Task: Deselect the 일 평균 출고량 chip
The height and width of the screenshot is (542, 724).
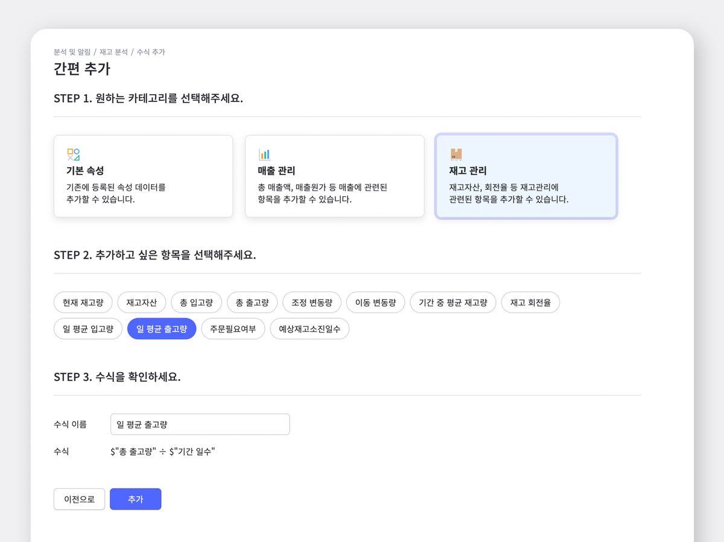Action: coord(161,329)
